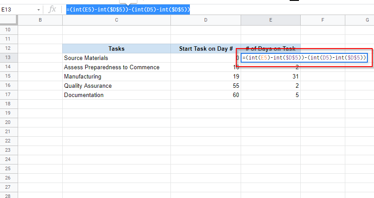This screenshot has height=198, width=374.
Task: Select the "Manufacturing" task cell
Action: (116, 76)
